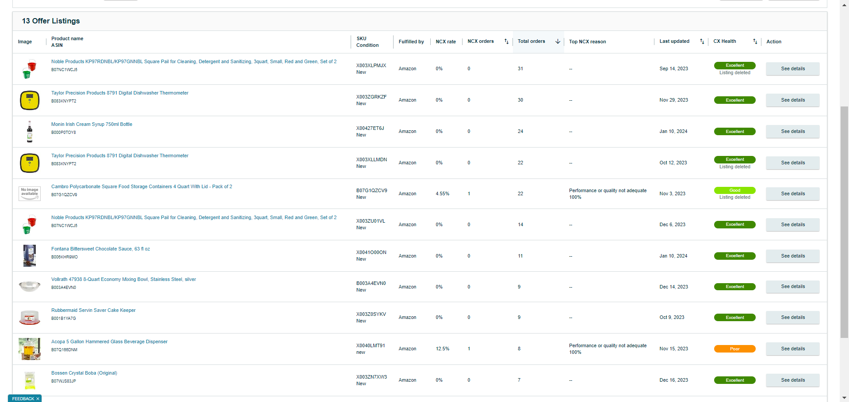See details for Vollrath Mixing Bowl

(x=792, y=287)
